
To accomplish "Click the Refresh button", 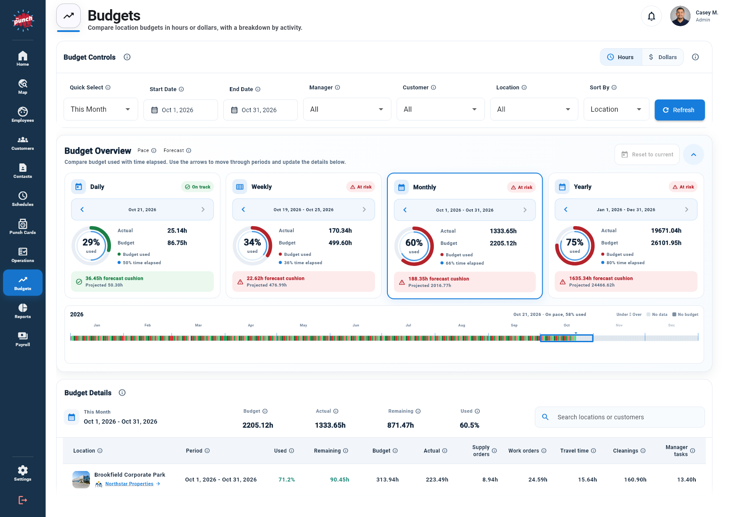I will coord(680,110).
